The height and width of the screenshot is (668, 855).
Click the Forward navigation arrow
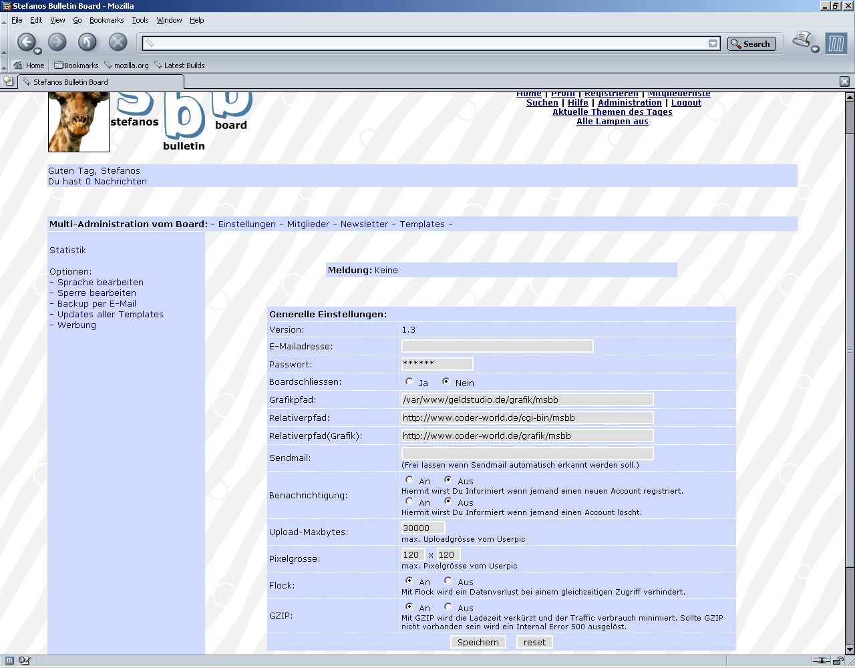click(x=57, y=42)
